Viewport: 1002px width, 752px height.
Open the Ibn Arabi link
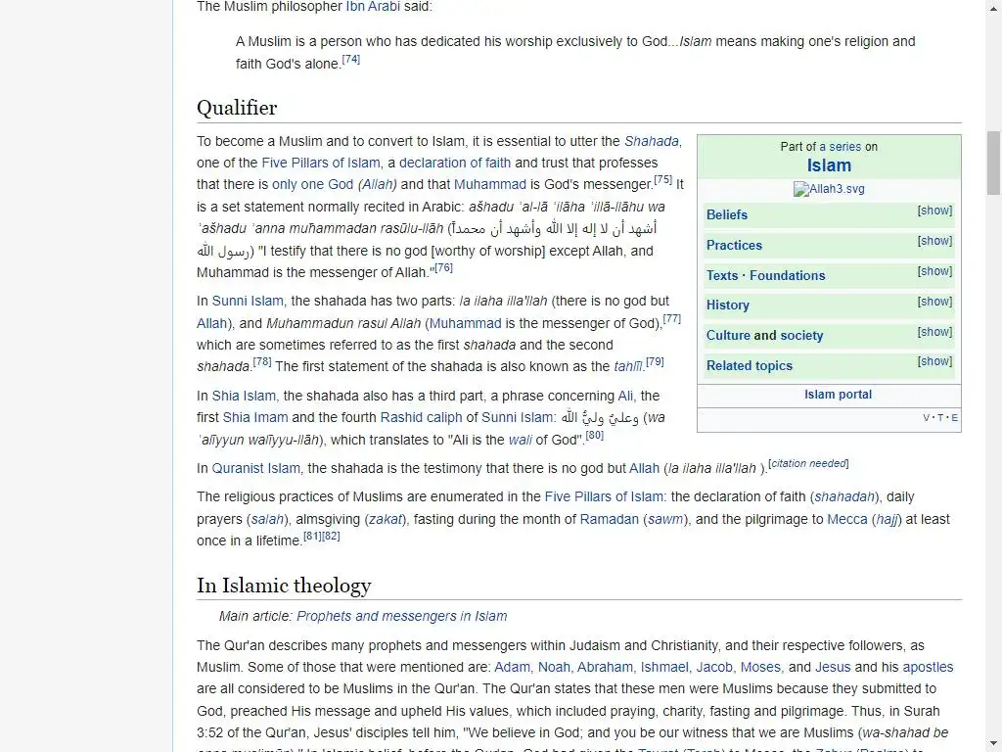(x=373, y=7)
